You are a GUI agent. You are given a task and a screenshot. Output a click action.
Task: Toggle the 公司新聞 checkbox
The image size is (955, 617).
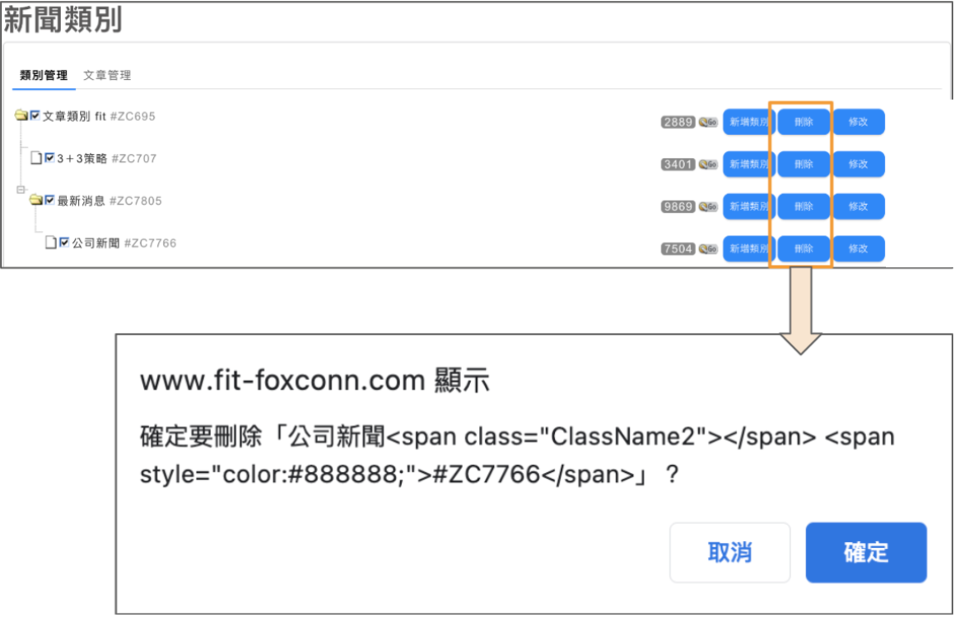click(64, 242)
